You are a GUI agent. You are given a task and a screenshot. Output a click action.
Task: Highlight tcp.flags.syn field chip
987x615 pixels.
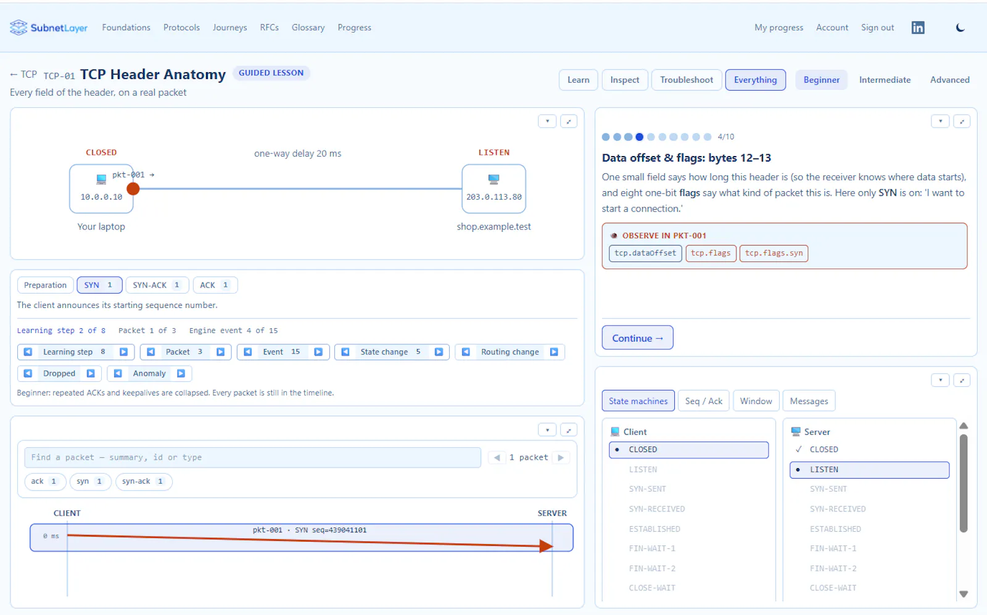pyautogui.click(x=774, y=253)
